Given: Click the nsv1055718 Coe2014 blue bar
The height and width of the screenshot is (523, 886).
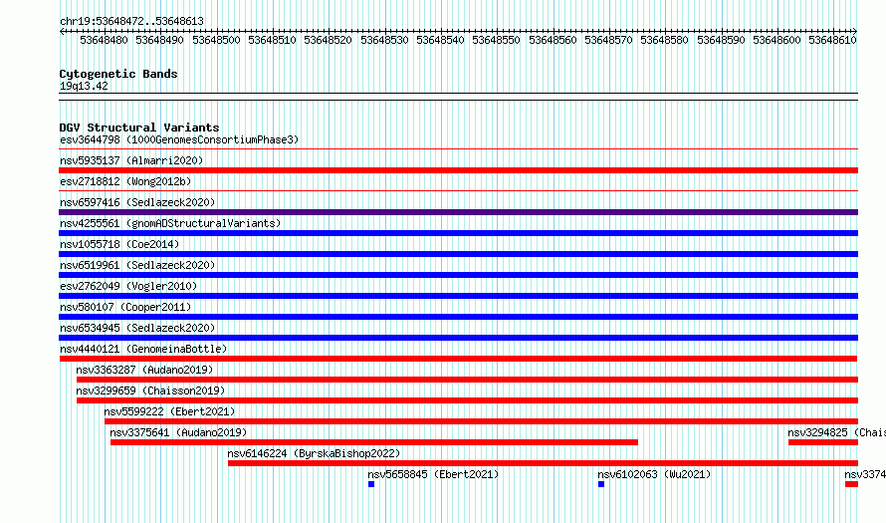Looking at the screenshot, I should (x=458, y=254).
